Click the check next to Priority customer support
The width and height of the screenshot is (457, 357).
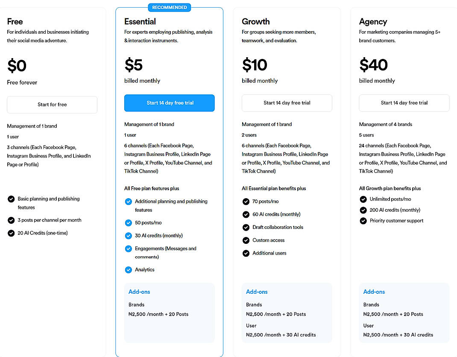click(363, 221)
